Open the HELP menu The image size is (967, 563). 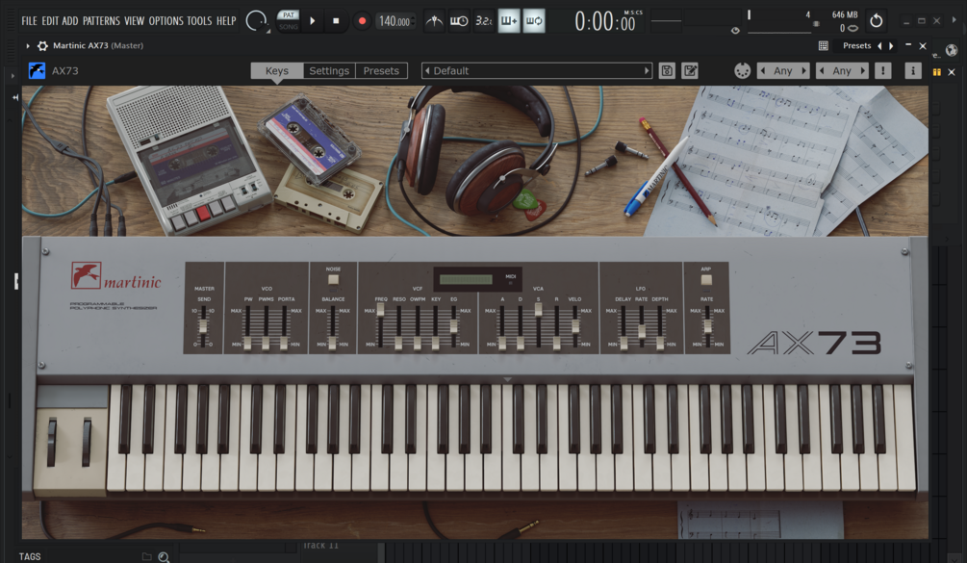point(226,21)
